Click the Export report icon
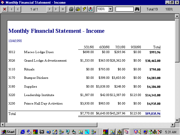Viewport: 180px width, 135px height. point(91,9)
